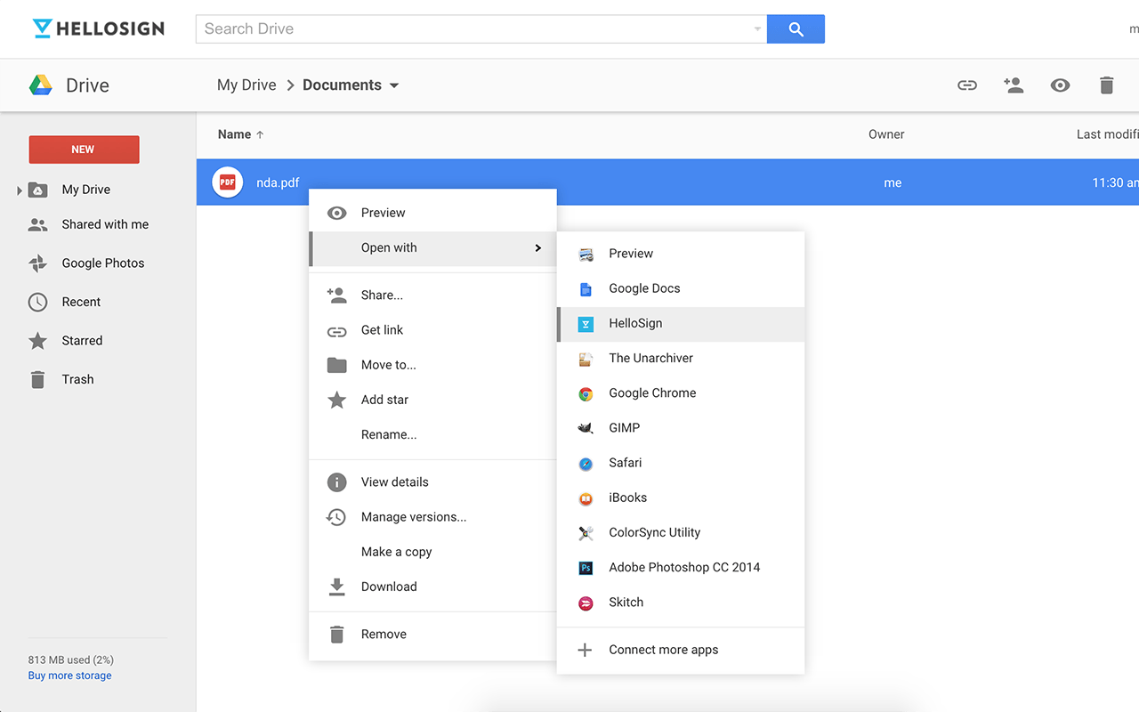Open Google Photos in sidebar
1139x712 pixels.
pos(103,263)
